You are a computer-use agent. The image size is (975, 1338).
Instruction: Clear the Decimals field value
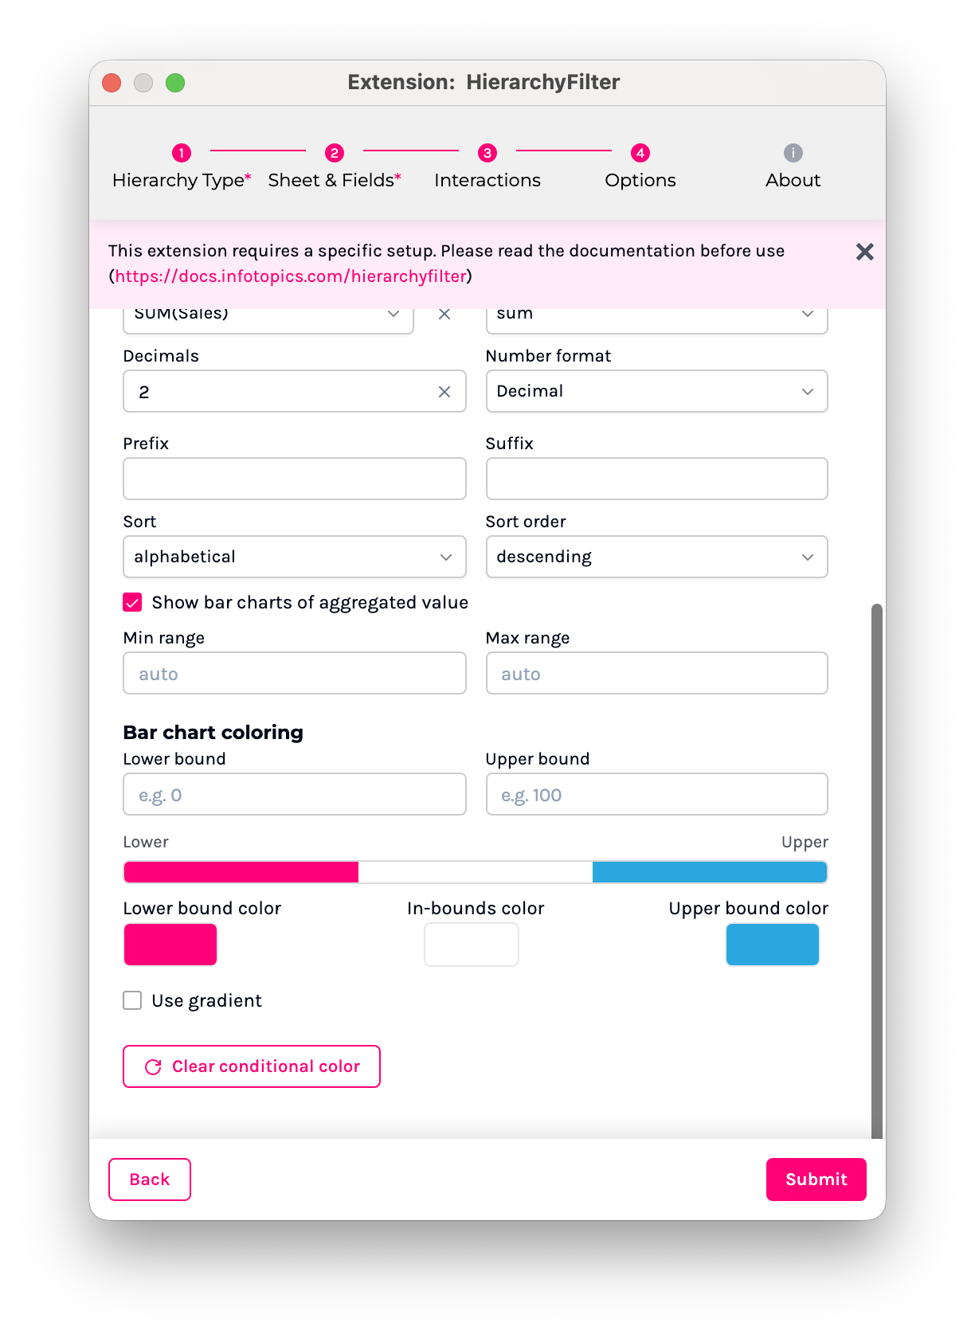coord(444,392)
